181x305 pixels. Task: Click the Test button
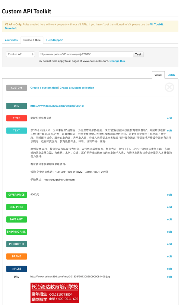pos(138,54)
